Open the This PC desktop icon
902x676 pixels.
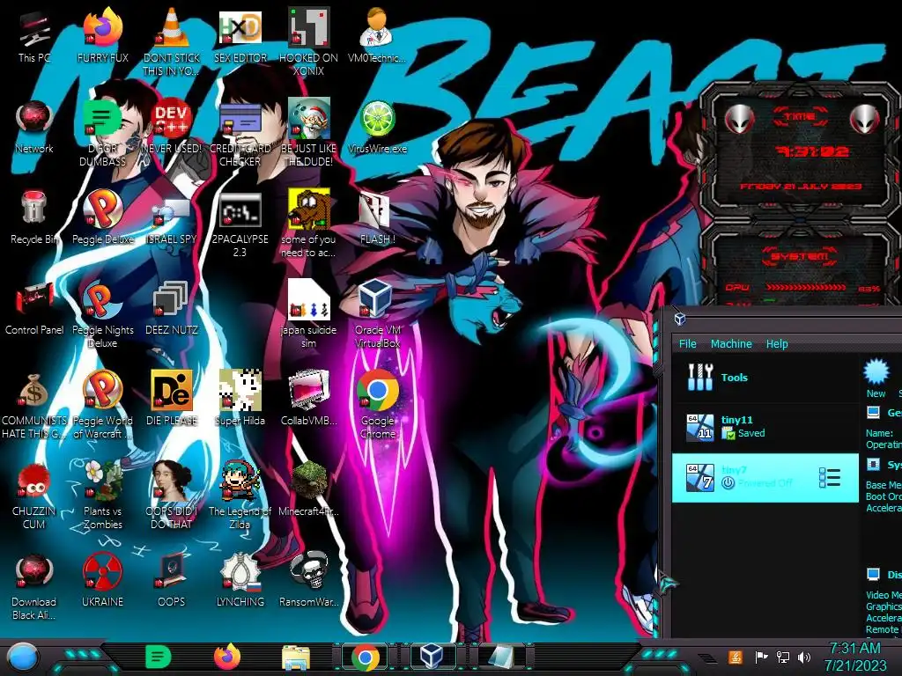coord(34,37)
